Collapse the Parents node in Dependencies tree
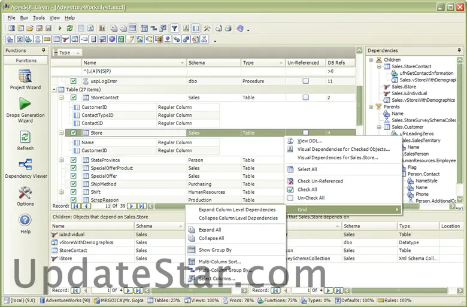Screen dimensions: 467x307 (x=371, y=107)
